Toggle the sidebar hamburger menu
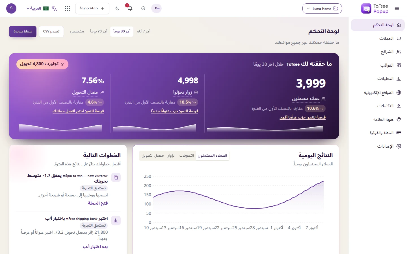407x254 pixels. click(x=397, y=8)
